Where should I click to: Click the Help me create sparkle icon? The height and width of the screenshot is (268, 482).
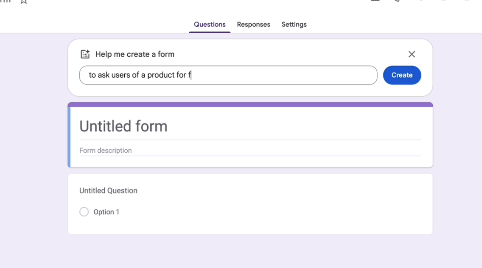point(85,54)
